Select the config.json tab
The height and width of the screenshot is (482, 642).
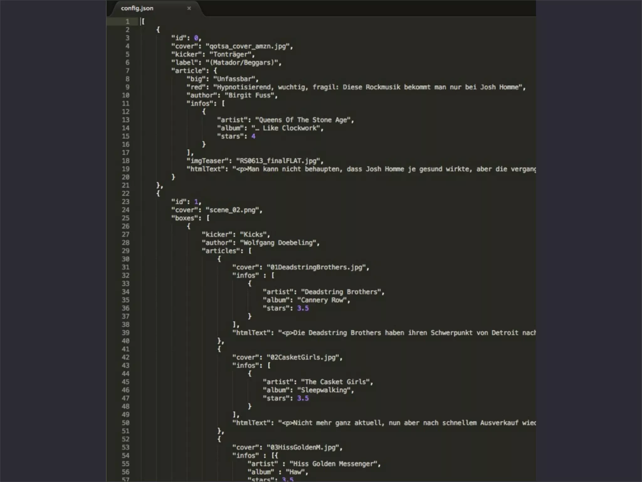click(137, 8)
